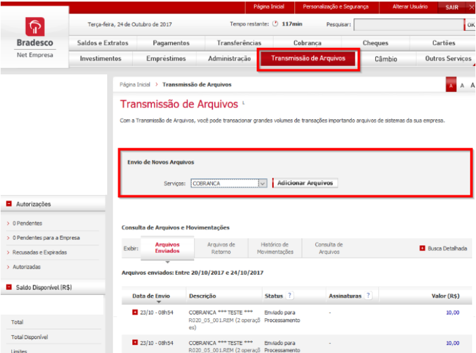Open the Investimentos menu
The image size is (476, 353).
pyautogui.click(x=100, y=59)
